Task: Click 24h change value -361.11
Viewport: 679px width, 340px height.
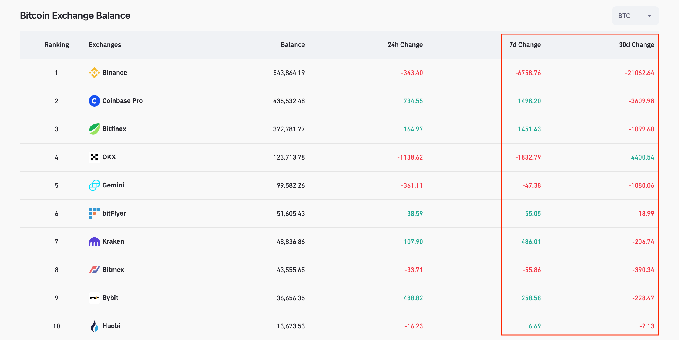Action: pos(412,185)
